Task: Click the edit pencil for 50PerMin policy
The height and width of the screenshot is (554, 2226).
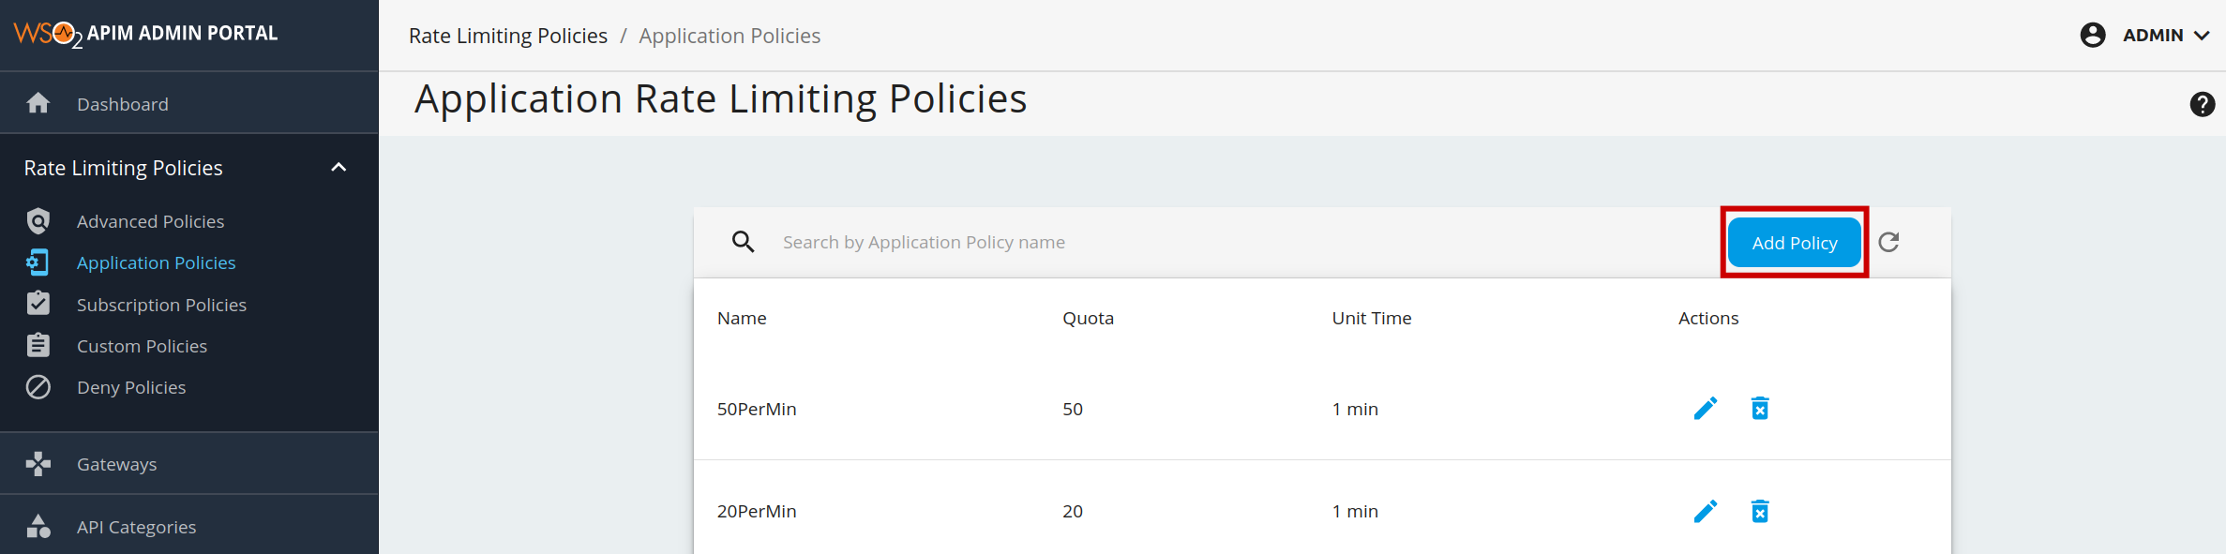Action: click(1705, 409)
